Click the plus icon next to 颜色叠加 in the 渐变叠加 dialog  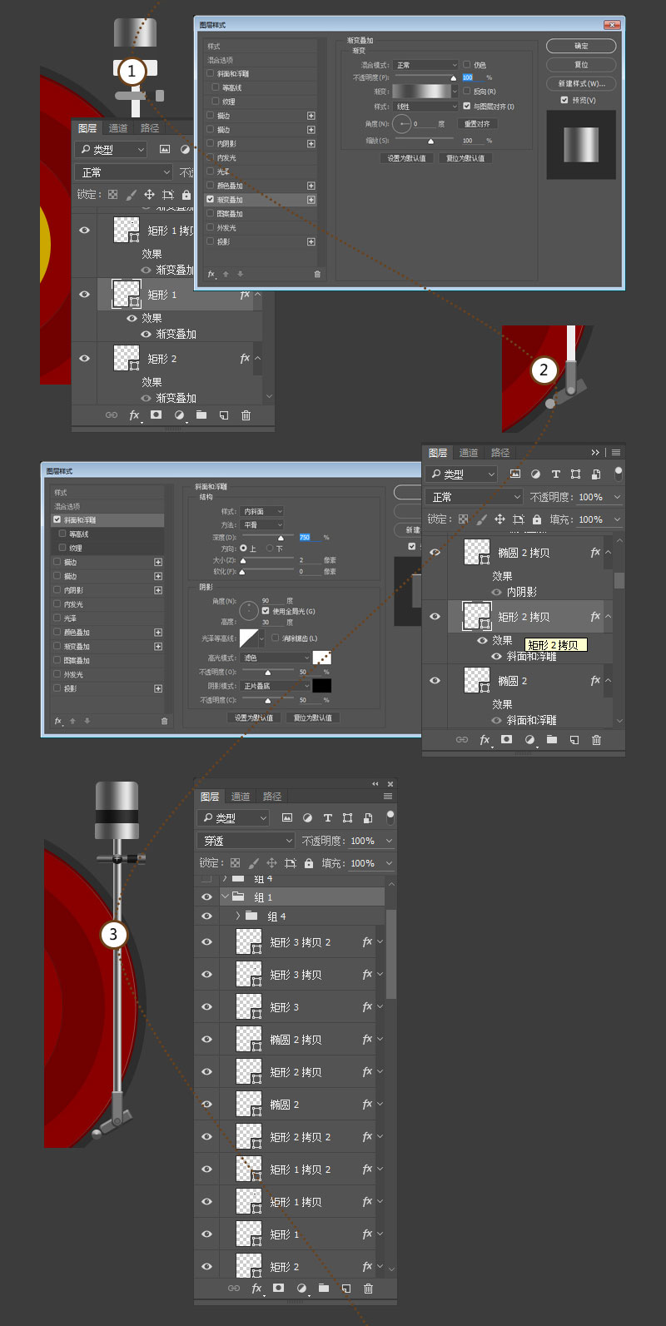coord(311,186)
